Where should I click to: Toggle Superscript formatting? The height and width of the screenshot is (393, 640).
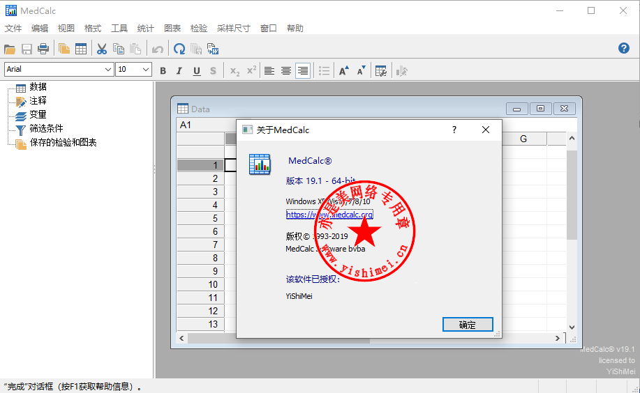click(x=251, y=71)
